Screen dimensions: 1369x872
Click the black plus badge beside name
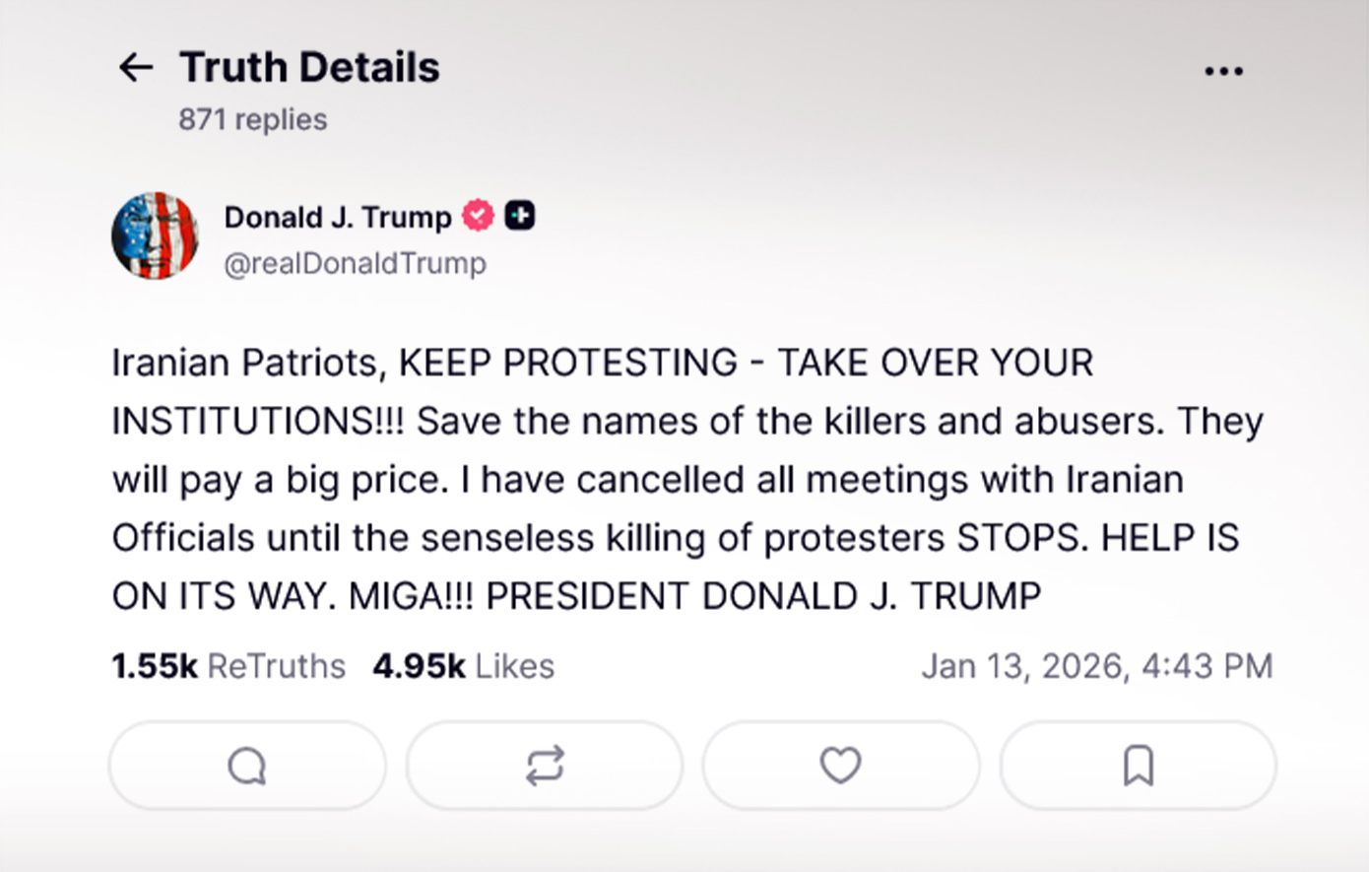click(520, 216)
